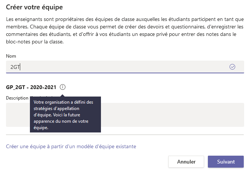Click the text bloc-notes pour la classe
Screen dimensions: 249x174
[x=35, y=42]
